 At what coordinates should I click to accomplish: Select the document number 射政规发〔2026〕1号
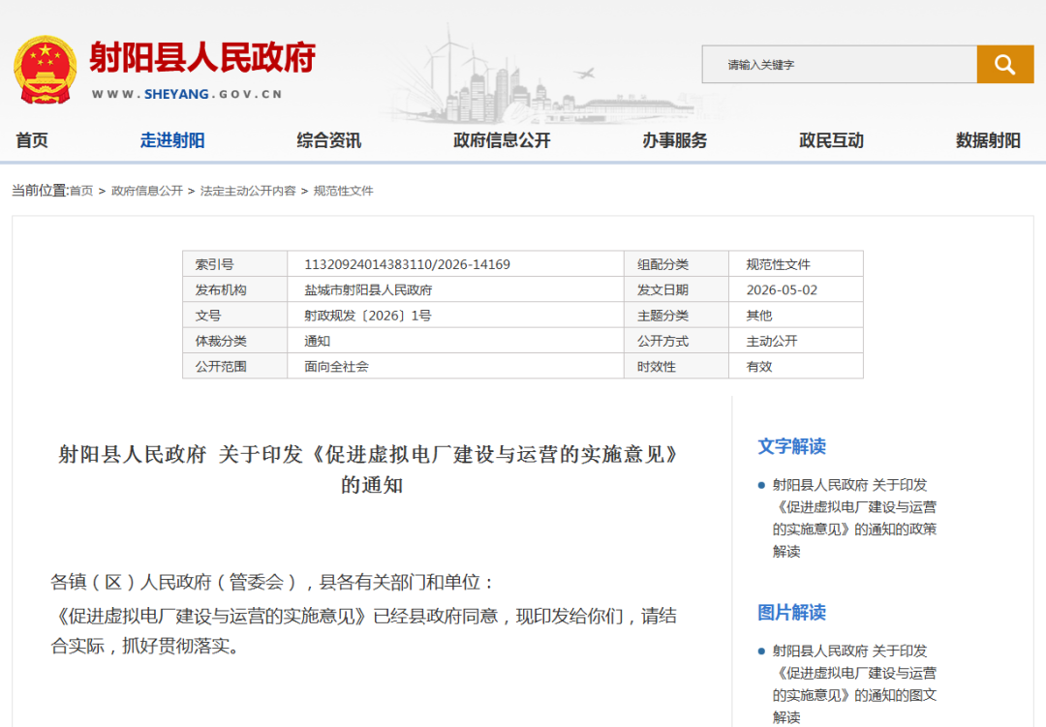coord(368,316)
